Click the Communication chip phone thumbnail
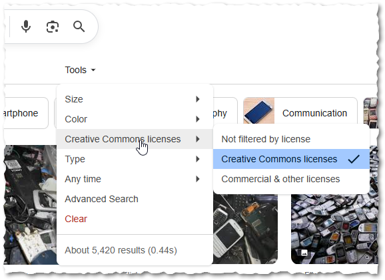Image resolution: width=385 pixels, height=280 pixels. click(259, 111)
